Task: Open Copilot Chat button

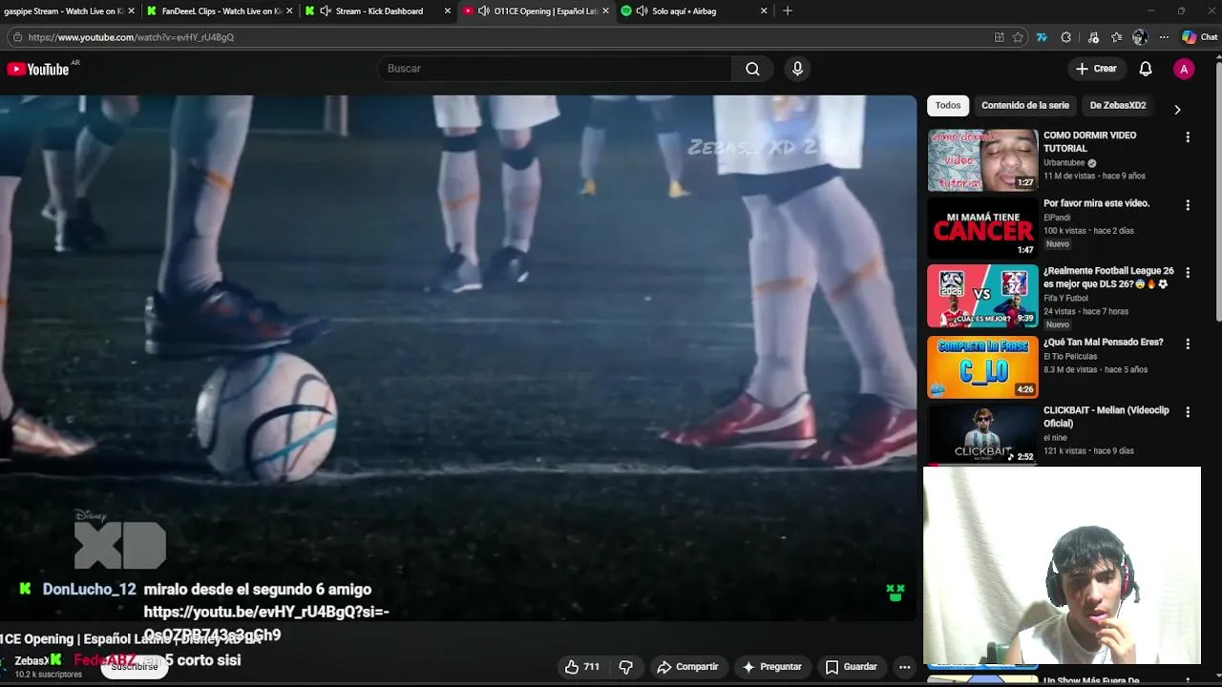Action: (1199, 37)
